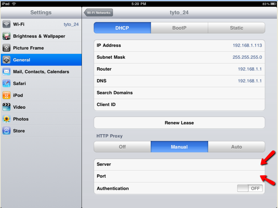Select the DHCP tab

click(x=122, y=28)
